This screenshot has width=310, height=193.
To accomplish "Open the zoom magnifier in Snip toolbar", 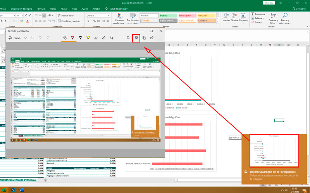I will click(x=128, y=38).
